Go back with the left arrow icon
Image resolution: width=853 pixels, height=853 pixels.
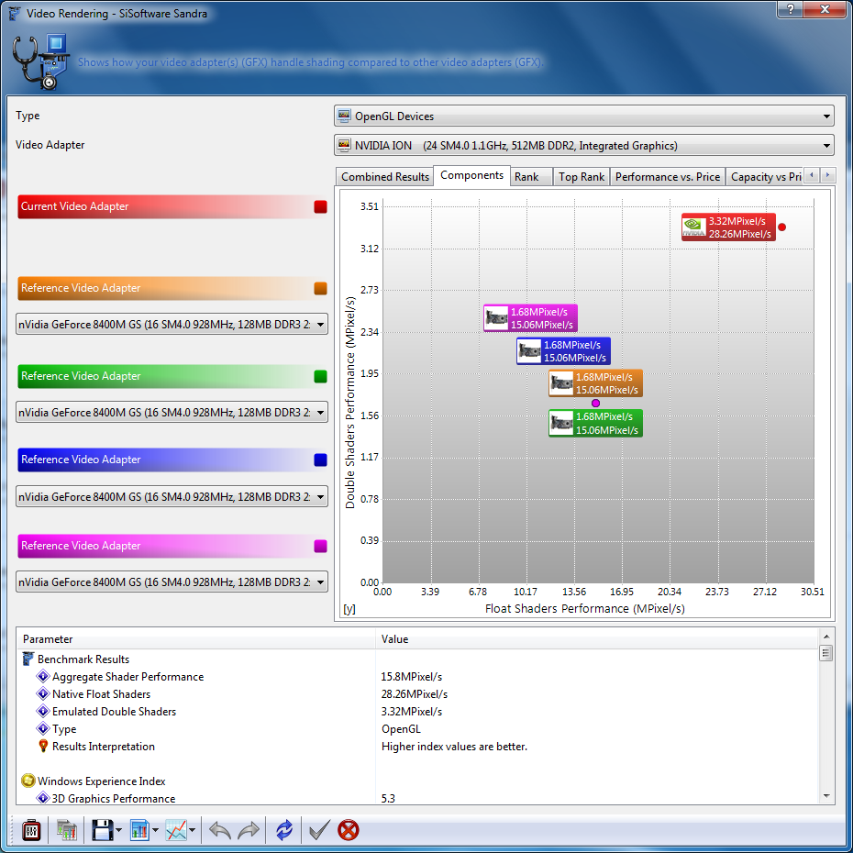(220, 831)
